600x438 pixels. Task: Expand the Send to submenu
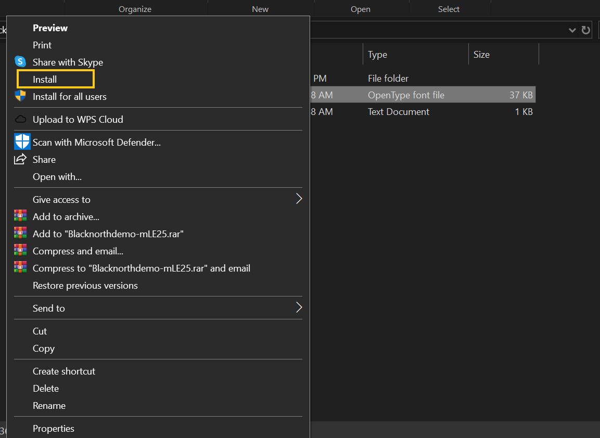tap(156, 308)
